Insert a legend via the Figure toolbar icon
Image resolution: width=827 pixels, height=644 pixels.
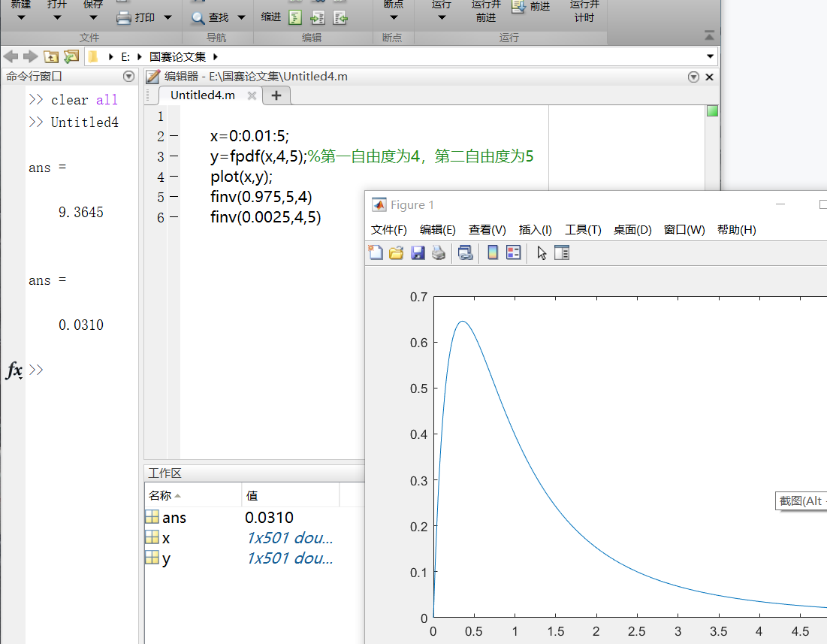[514, 252]
